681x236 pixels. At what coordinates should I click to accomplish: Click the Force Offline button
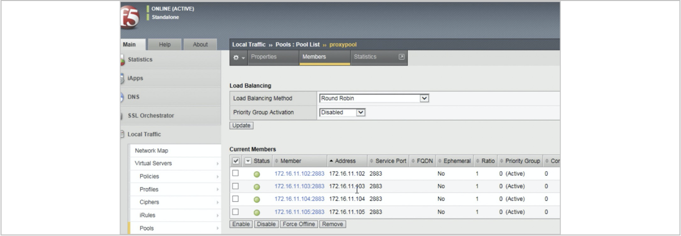(299, 224)
